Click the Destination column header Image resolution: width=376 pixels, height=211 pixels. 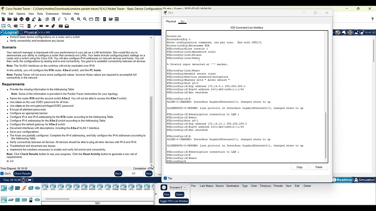pos(232,186)
